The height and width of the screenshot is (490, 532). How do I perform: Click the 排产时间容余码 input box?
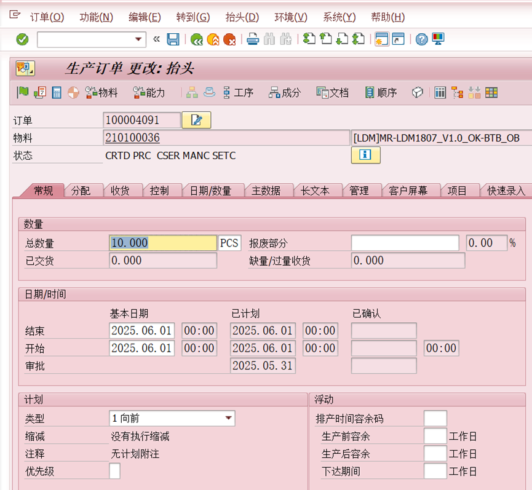coord(435,418)
